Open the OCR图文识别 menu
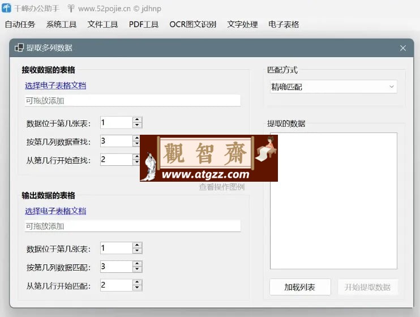Screen dimensions: 420x317 click(x=192, y=25)
